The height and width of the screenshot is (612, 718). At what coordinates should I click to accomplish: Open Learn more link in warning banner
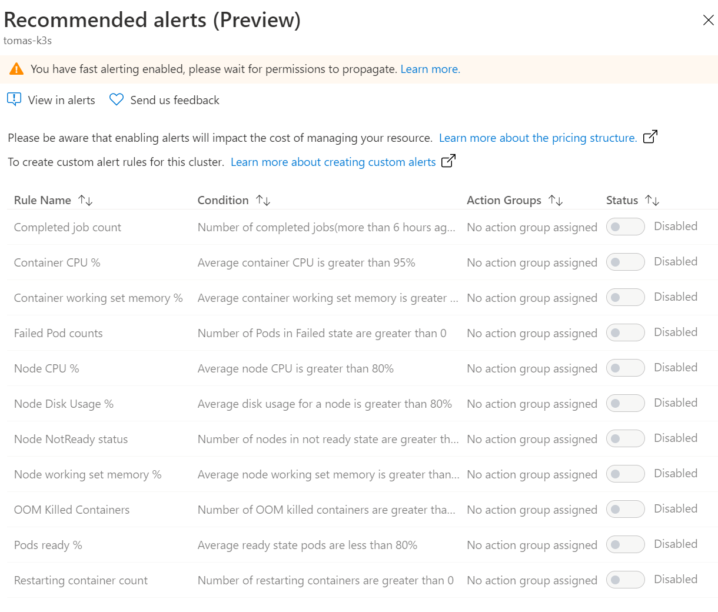[430, 69]
